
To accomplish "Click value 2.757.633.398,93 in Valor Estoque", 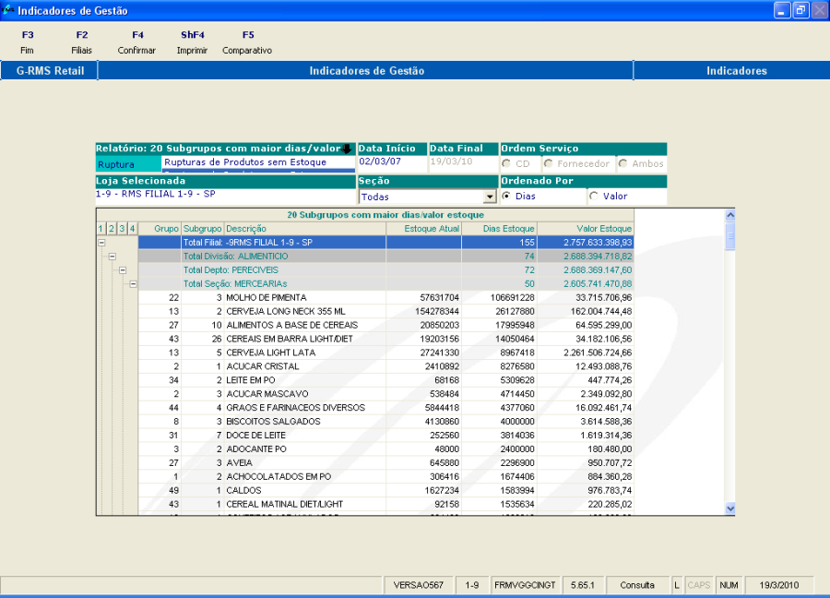I will tap(597, 243).
